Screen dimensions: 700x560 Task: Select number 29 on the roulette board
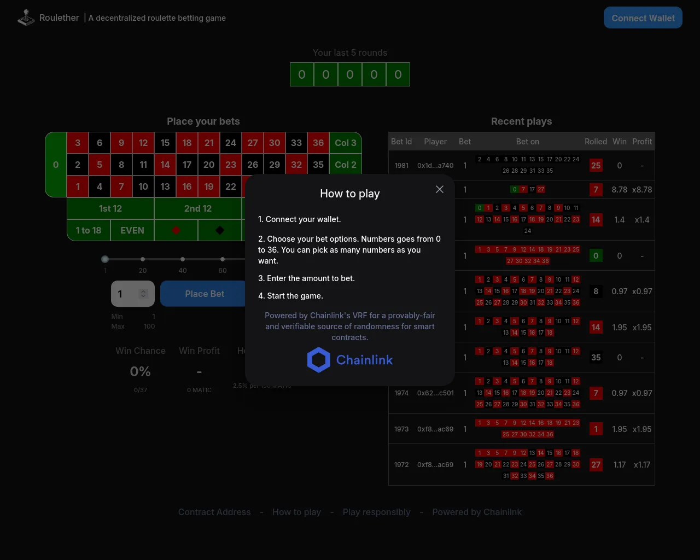click(275, 165)
